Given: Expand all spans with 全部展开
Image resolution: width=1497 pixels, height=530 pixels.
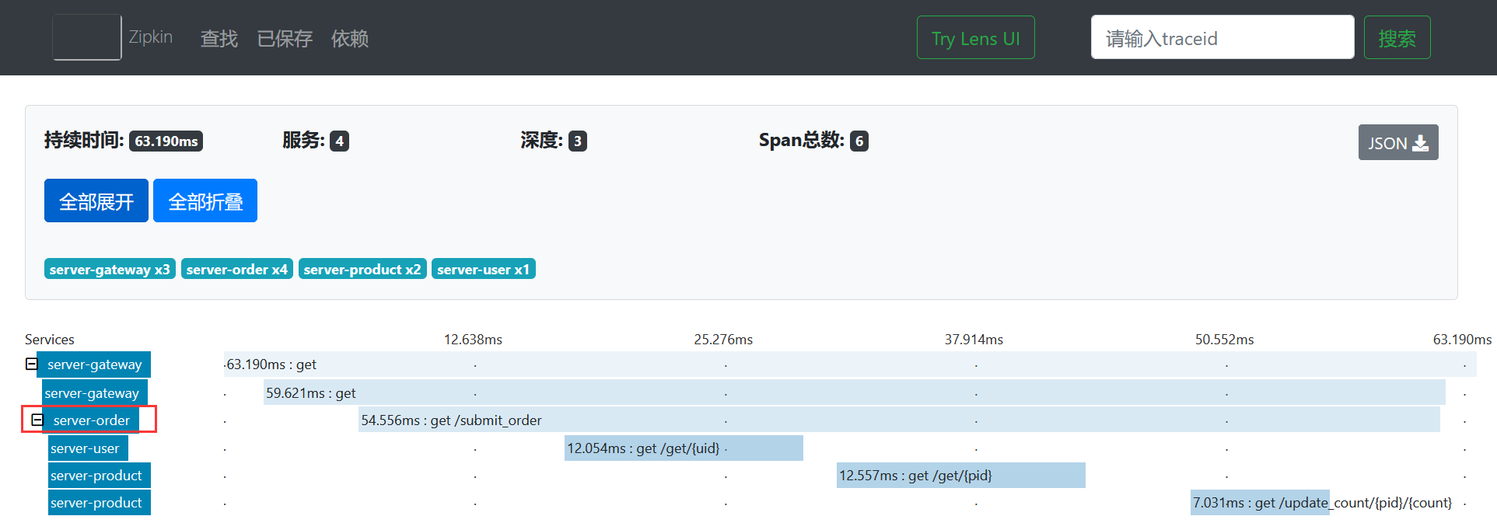Looking at the screenshot, I should tap(96, 201).
